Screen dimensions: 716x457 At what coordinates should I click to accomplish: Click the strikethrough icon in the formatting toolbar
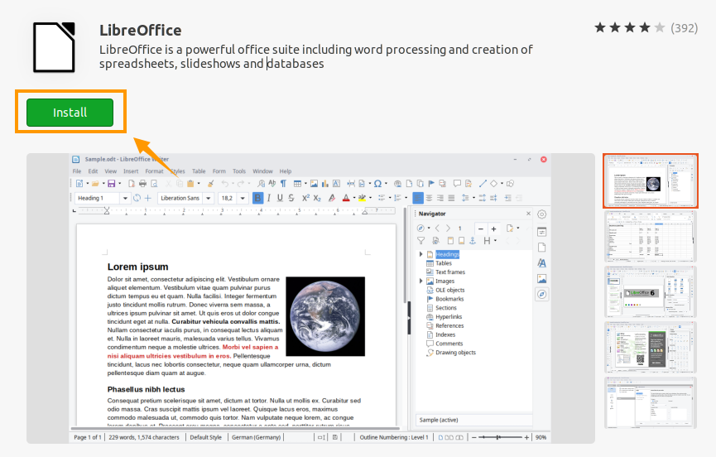(292, 198)
